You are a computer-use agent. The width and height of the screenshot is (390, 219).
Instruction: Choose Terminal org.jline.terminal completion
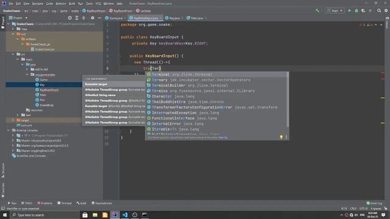(216, 74)
